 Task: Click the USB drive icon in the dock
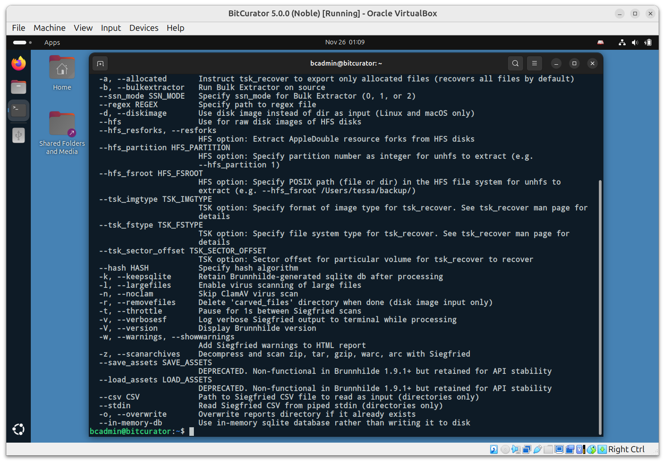tap(19, 135)
